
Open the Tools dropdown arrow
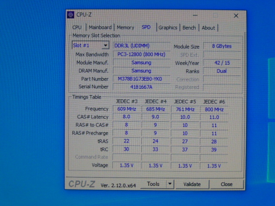(x=170, y=184)
